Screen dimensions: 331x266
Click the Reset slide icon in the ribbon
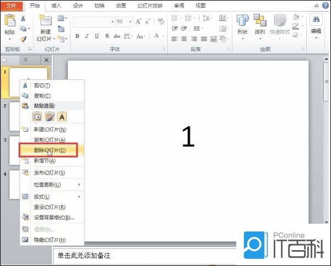coord(61,29)
